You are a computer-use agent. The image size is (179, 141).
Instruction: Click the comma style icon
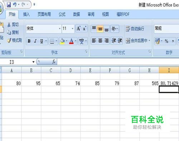[173, 41]
